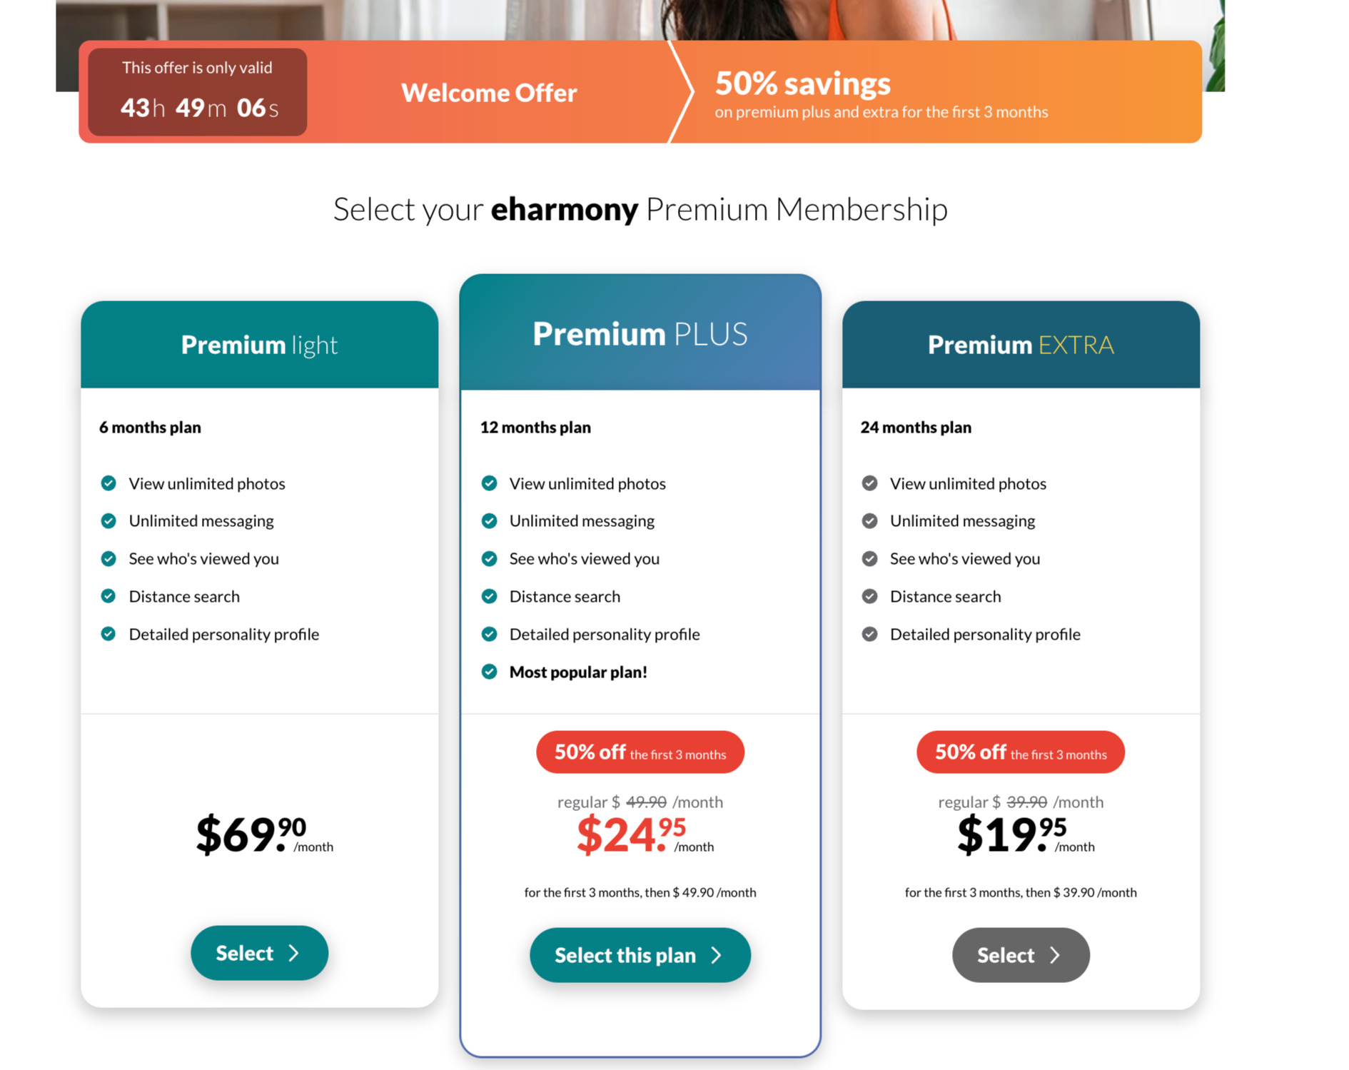Click Select this plan for Premium PLUS

(640, 955)
